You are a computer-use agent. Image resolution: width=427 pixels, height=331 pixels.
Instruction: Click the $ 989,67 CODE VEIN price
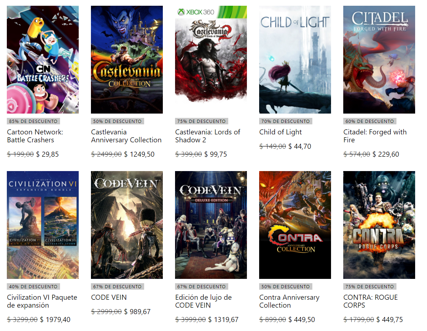[137, 312]
